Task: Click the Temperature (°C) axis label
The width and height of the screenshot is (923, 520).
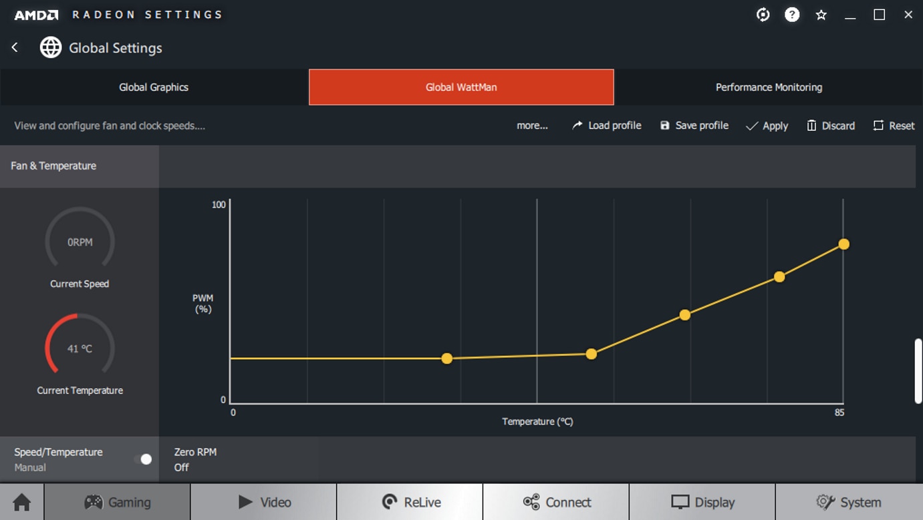Action: tap(538, 421)
